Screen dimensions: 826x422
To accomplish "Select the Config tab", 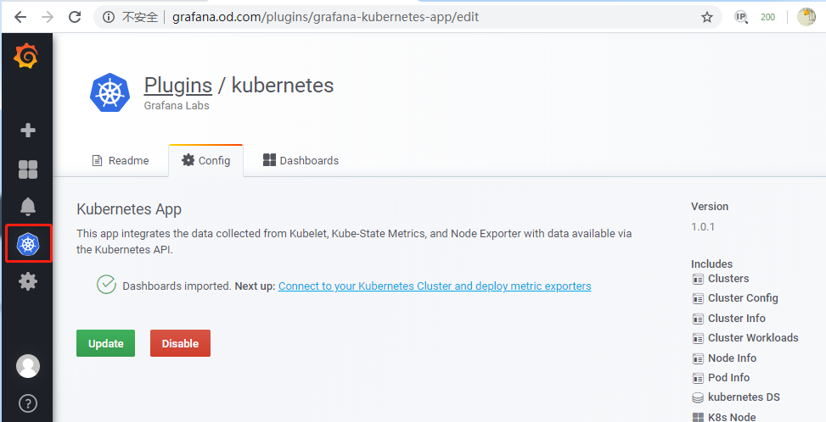I will point(206,161).
